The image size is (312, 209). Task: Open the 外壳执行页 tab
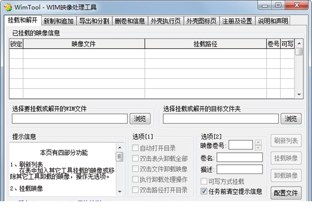click(x=165, y=21)
